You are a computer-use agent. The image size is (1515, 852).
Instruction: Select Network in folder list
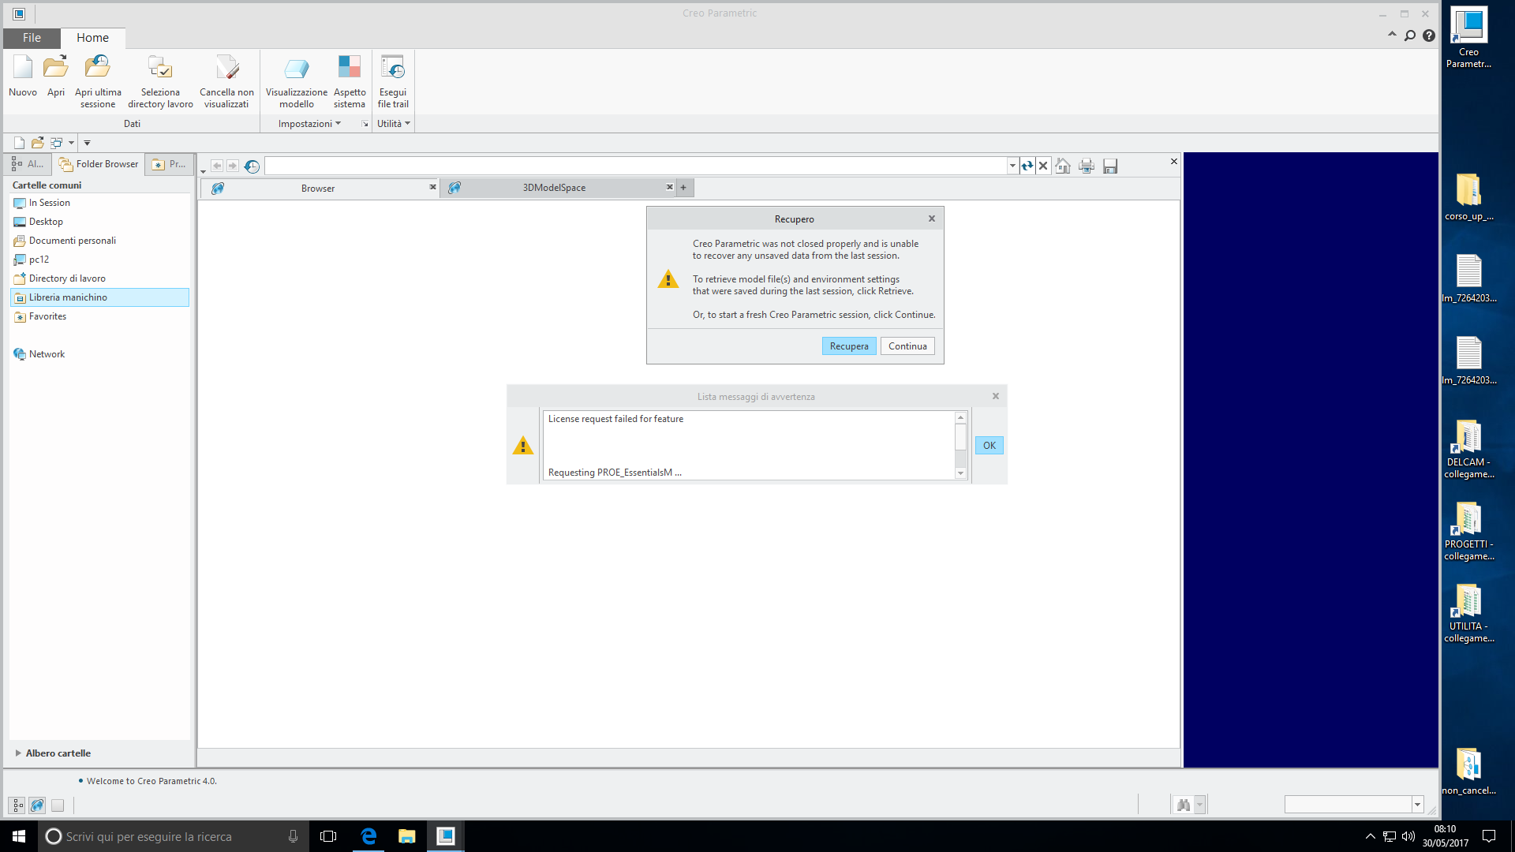pos(47,354)
